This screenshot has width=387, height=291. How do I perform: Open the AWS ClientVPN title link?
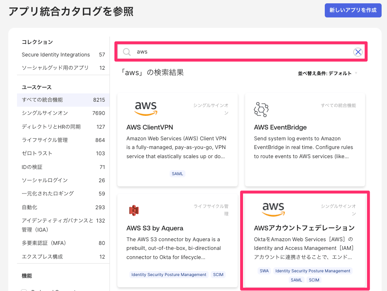click(150, 127)
